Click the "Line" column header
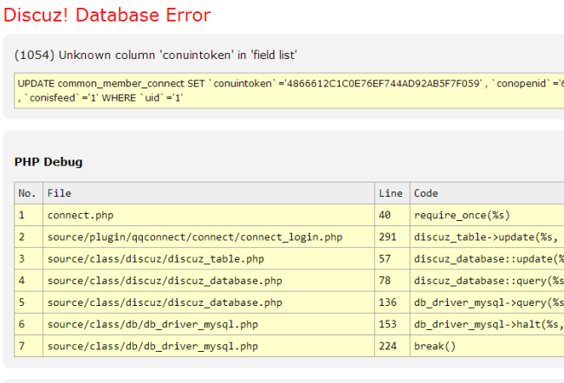The width and height of the screenshot is (564, 383). pos(391,193)
